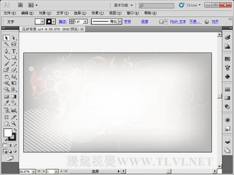Open the Symbols panel club icon
Image resolution: width=234 pixels, height=175 pixels.
point(227,77)
